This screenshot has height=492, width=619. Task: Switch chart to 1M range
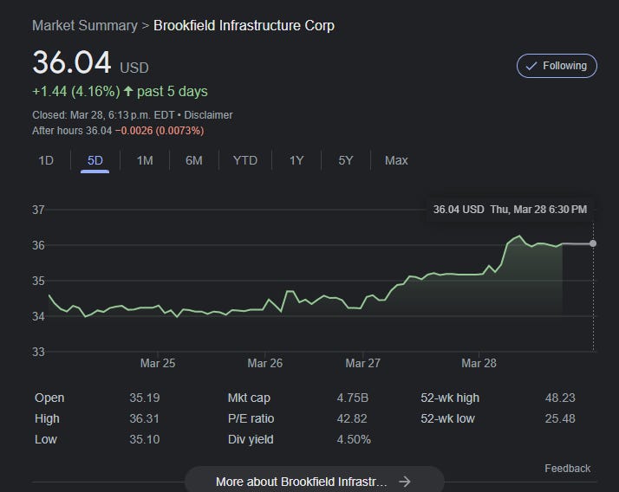point(145,160)
